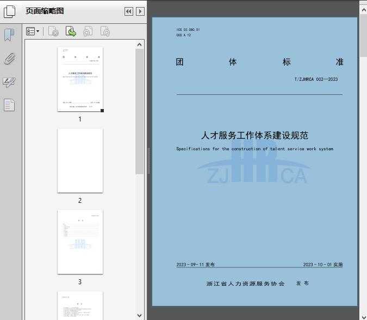Click the publisher text 浙江省人力资源服务协会

pos(246,284)
